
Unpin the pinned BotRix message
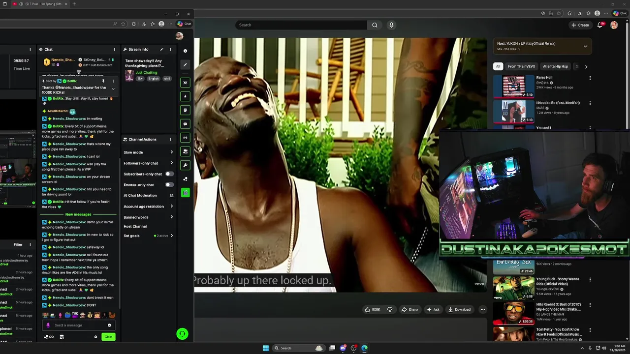[x=103, y=81]
